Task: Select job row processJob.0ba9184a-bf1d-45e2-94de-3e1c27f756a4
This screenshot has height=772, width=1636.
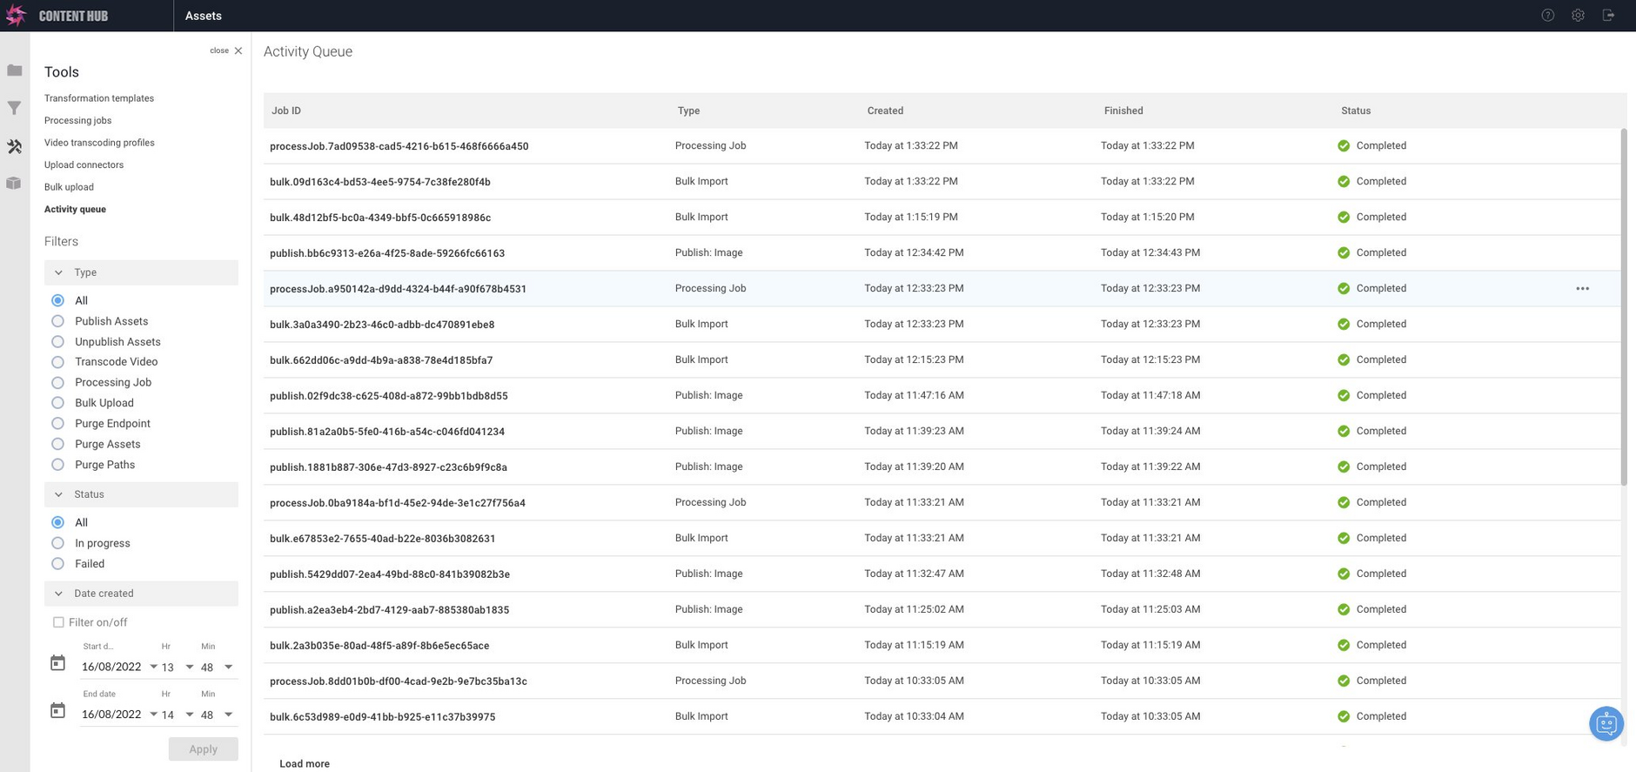Action: (x=942, y=503)
